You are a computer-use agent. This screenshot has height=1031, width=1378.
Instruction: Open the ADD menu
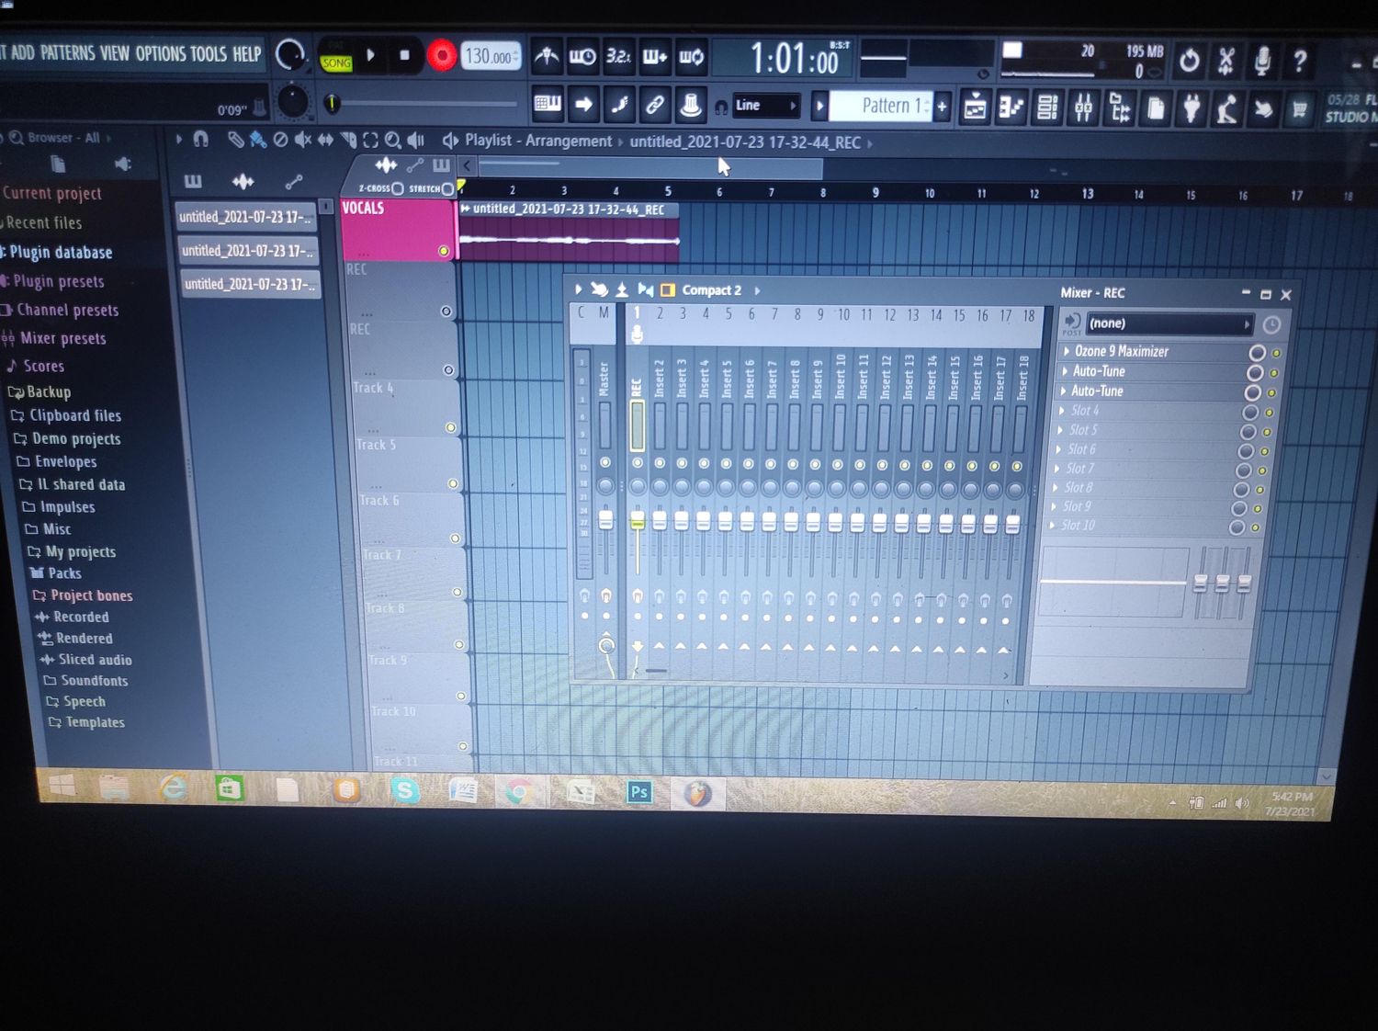pos(23,52)
